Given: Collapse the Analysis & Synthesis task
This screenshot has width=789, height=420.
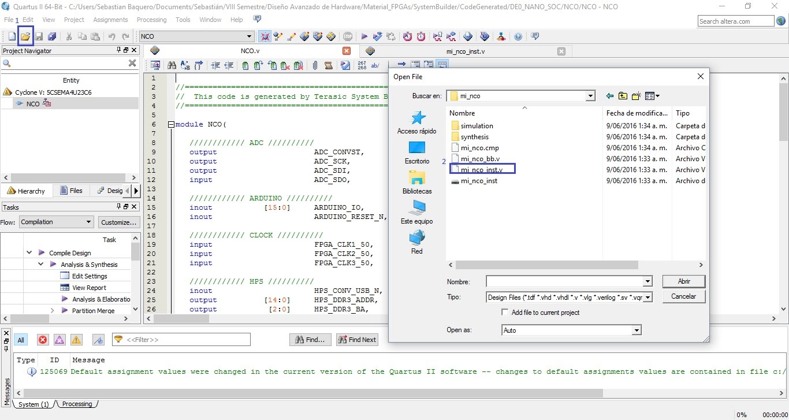Looking at the screenshot, I should tap(40, 265).
